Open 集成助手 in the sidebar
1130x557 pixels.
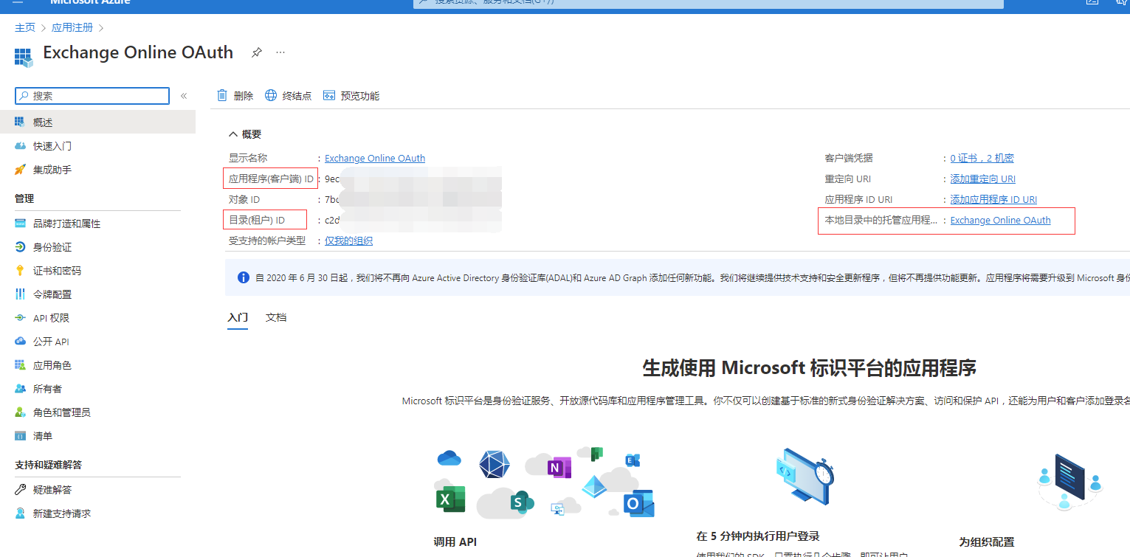pyautogui.click(x=97, y=170)
